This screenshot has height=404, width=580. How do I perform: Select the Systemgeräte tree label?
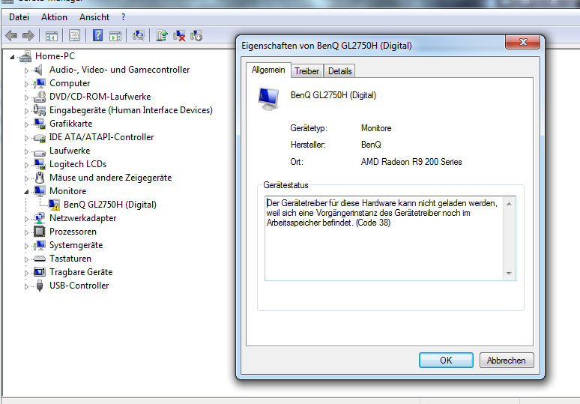point(76,245)
